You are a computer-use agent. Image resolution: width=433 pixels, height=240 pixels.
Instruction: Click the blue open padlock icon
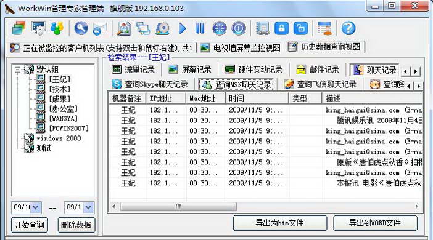[x=300, y=28]
